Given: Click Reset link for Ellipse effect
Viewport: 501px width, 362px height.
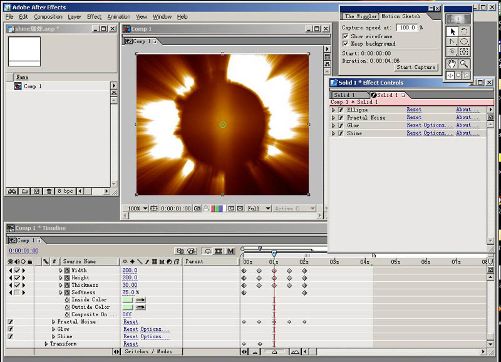Looking at the screenshot, I should 414,110.
